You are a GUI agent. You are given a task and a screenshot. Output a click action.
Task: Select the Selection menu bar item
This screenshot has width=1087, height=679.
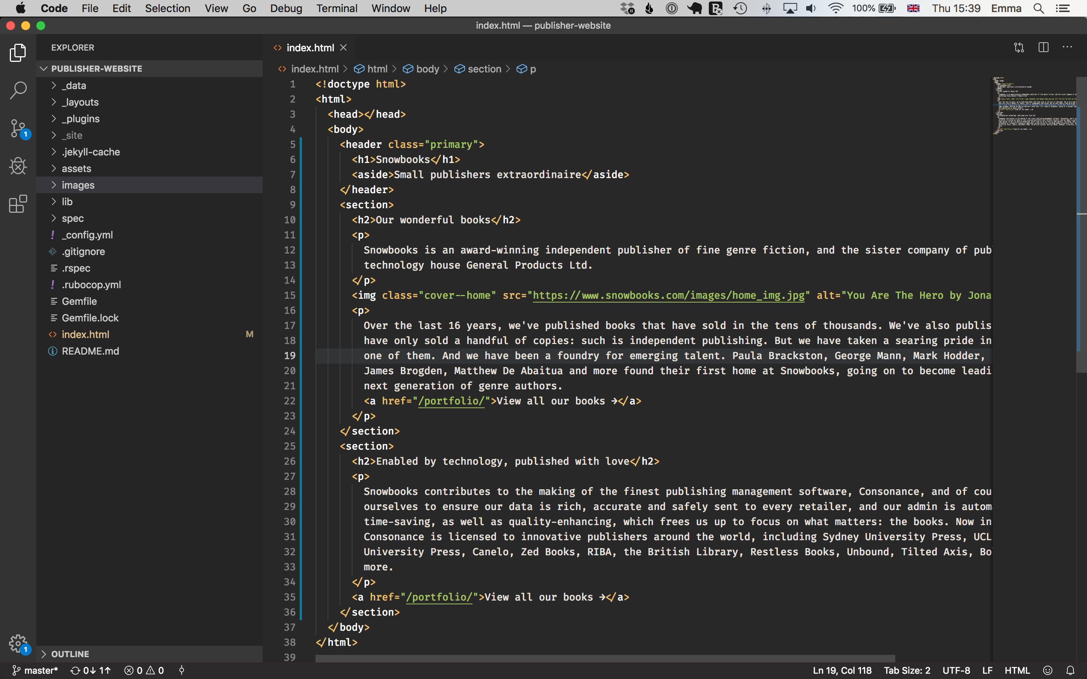pyautogui.click(x=168, y=8)
